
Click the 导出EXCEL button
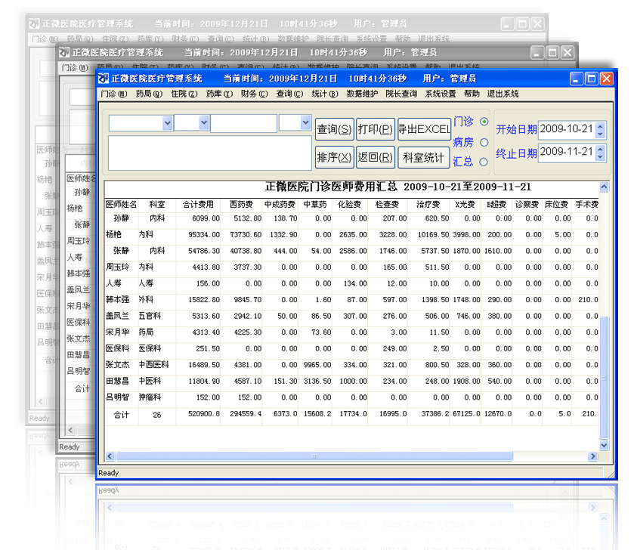tap(424, 129)
